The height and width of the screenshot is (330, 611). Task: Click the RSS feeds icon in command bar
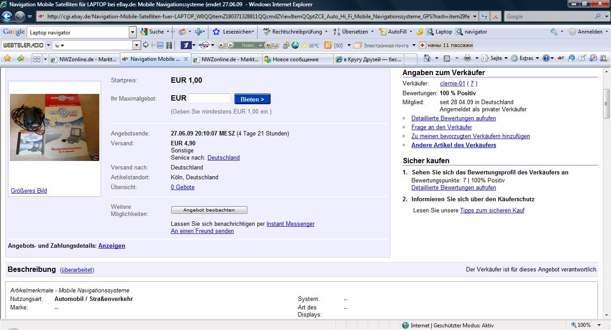click(x=446, y=59)
